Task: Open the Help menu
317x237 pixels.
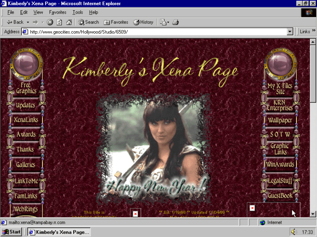Action: [x=93, y=12]
